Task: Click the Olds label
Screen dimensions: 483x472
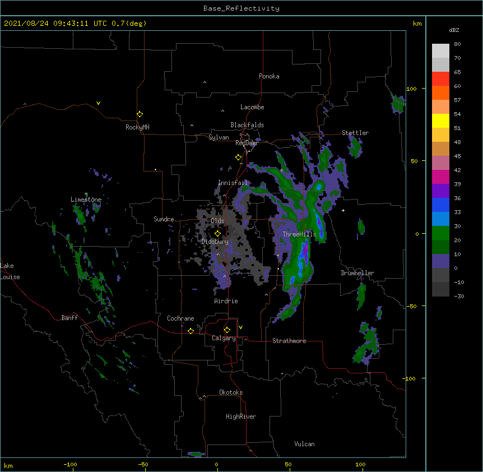Action: point(217,221)
